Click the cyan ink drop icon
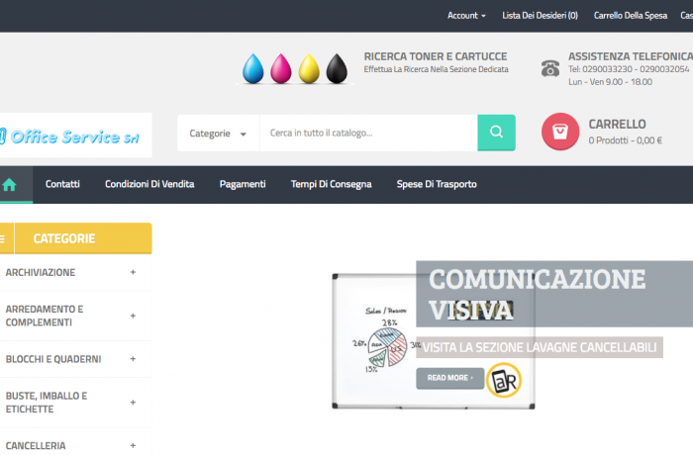 [x=254, y=68]
